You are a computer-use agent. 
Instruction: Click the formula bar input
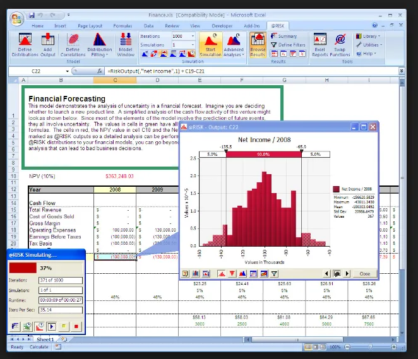tap(252, 71)
